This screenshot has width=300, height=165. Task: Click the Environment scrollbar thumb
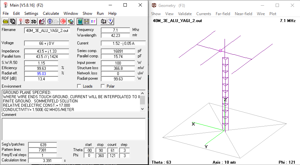click(142, 100)
